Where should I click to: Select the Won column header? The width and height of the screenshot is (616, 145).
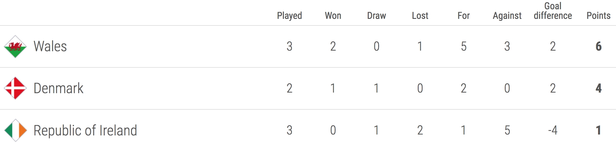pos(333,16)
